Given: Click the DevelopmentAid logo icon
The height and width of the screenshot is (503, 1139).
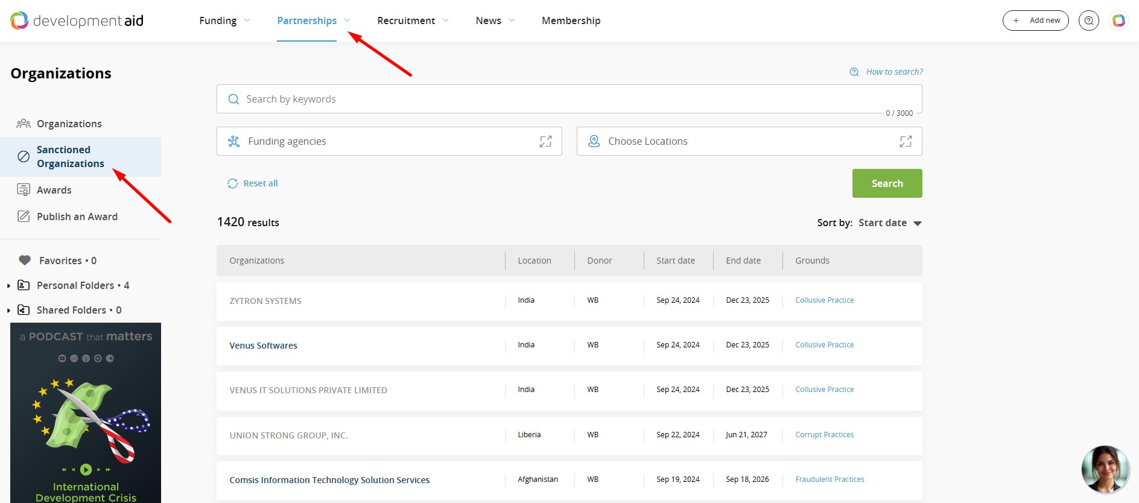Looking at the screenshot, I should [x=19, y=21].
